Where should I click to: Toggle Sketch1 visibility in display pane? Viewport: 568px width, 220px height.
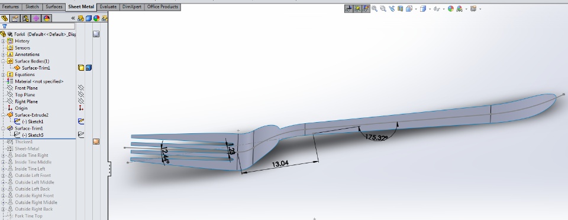click(81, 122)
